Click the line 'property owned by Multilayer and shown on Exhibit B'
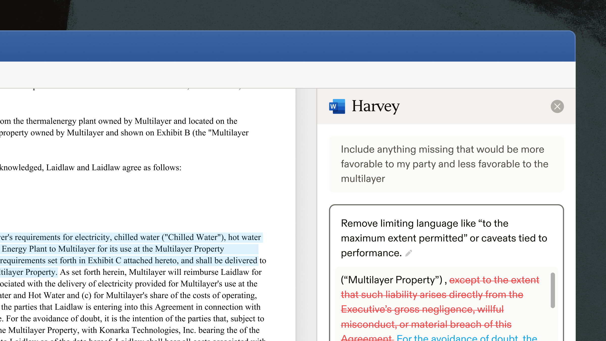The width and height of the screenshot is (606, 341). 124,133
